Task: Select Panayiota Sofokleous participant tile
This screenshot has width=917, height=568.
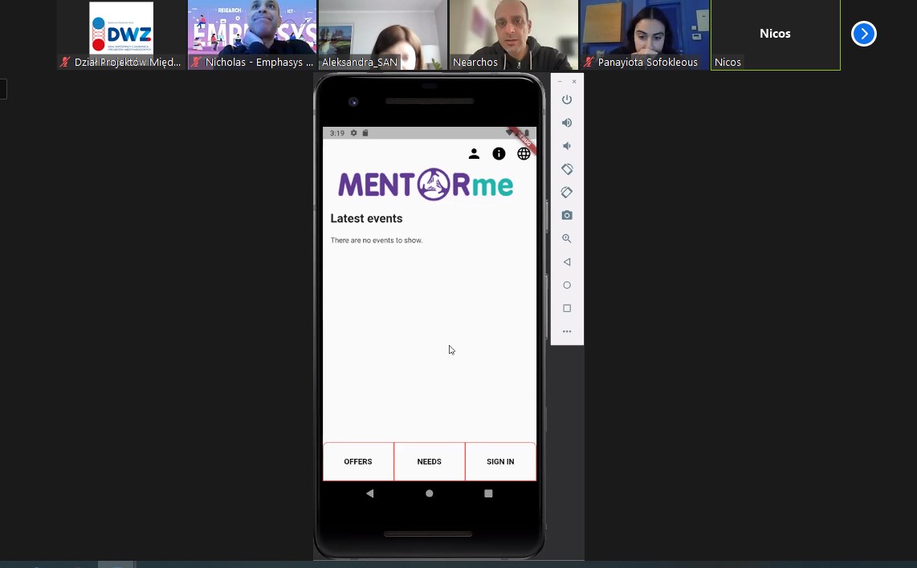Action: [645, 34]
